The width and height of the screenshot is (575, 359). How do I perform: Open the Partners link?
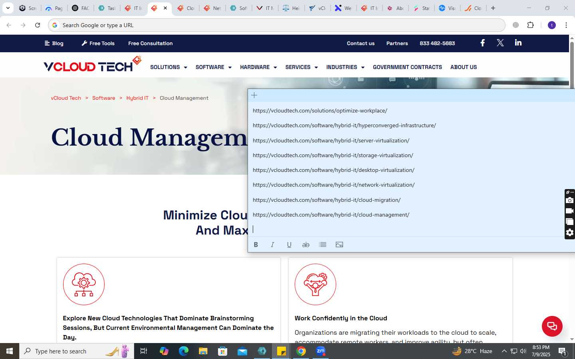(x=397, y=43)
